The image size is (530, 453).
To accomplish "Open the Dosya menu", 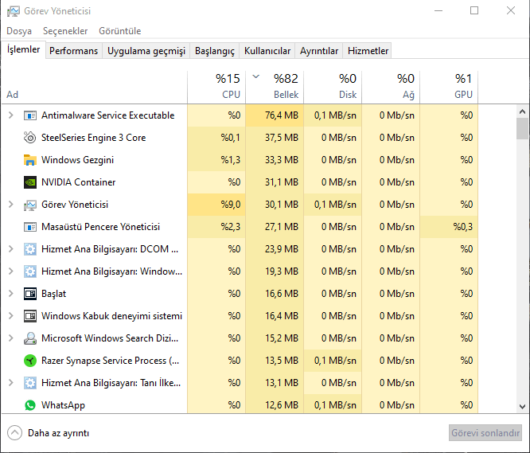I will [19, 31].
